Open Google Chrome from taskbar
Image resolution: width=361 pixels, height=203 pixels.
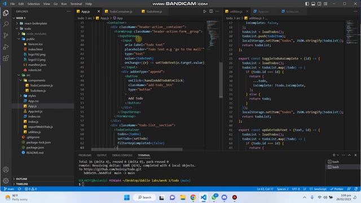tap(193, 197)
